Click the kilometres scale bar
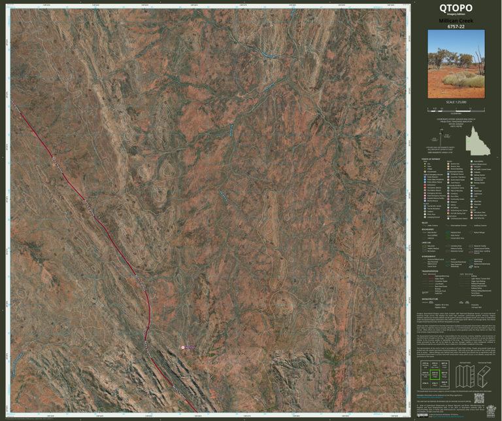 click(456, 109)
